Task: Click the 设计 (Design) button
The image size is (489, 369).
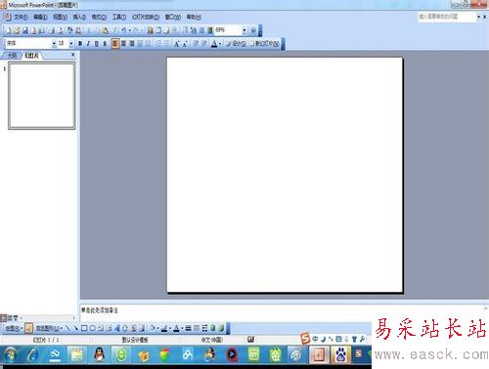Action: pyautogui.click(x=236, y=43)
